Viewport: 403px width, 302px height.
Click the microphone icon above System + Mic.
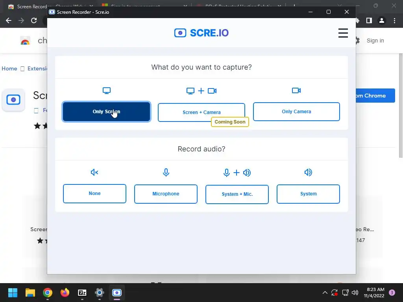(226, 173)
